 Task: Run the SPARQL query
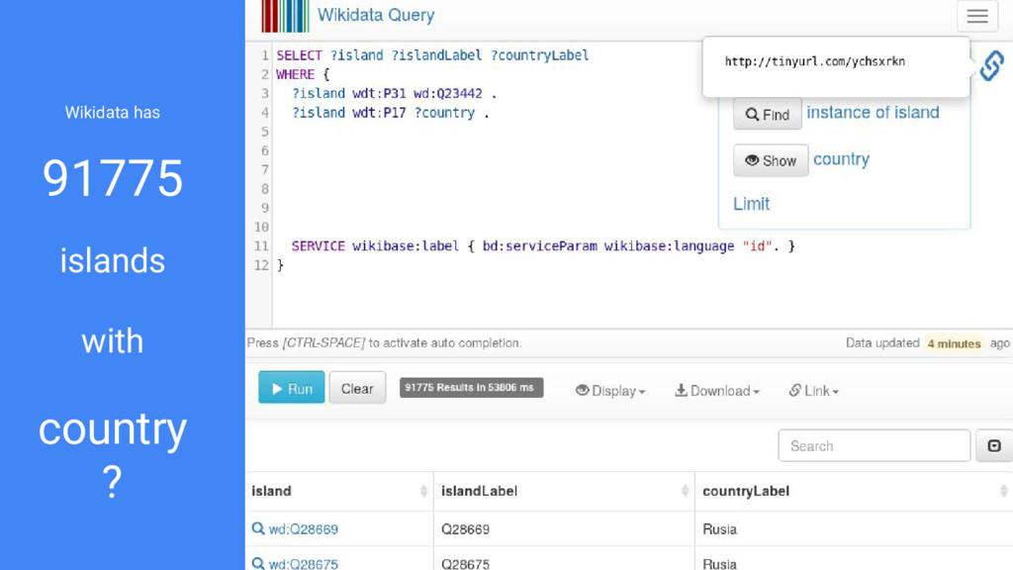pyautogui.click(x=292, y=388)
